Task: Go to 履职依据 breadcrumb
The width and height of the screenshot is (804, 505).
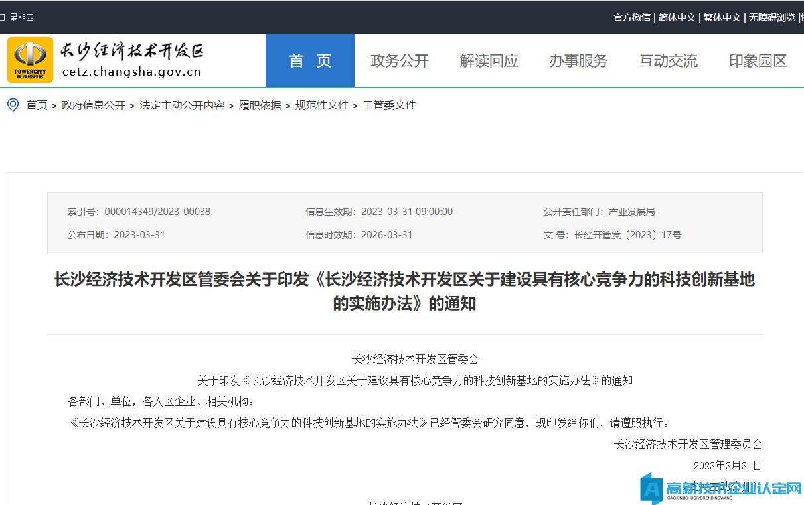Action: point(260,105)
